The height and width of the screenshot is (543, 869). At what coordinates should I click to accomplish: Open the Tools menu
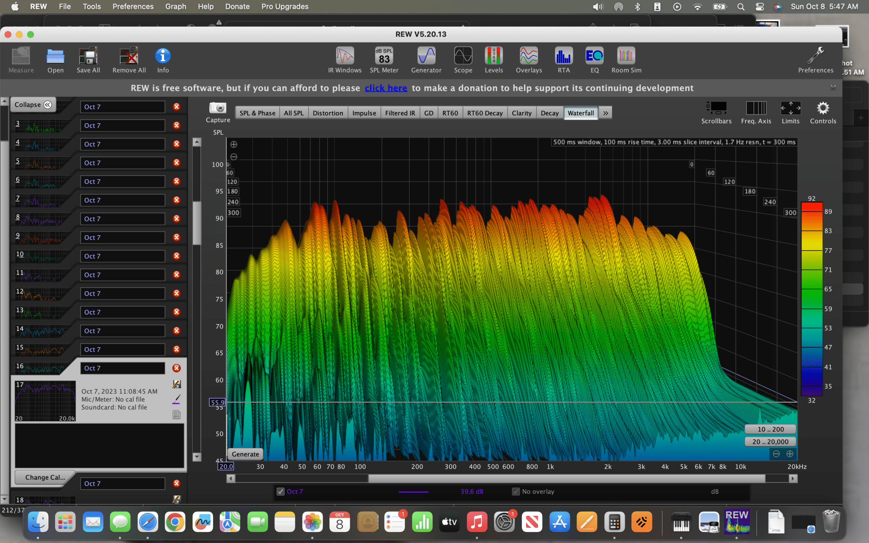(92, 7)
